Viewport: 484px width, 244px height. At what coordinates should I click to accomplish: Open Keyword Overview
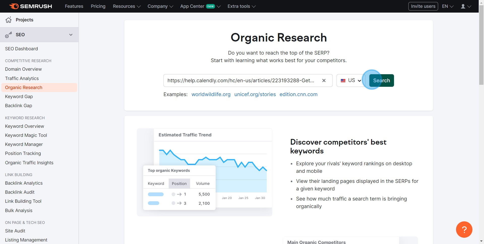click(24, 126)
